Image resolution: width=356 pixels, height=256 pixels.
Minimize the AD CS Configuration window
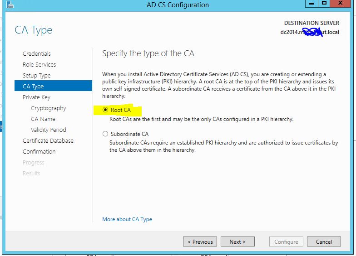311,4
